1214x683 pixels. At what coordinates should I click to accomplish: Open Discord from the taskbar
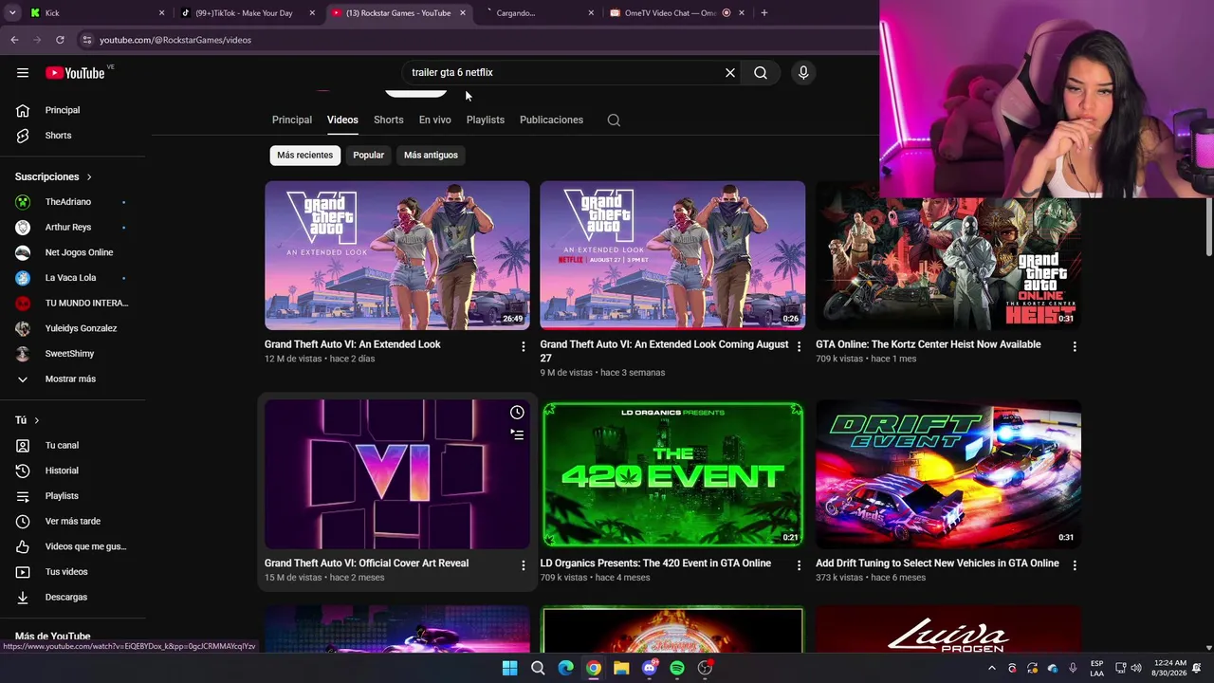(649, 668)
